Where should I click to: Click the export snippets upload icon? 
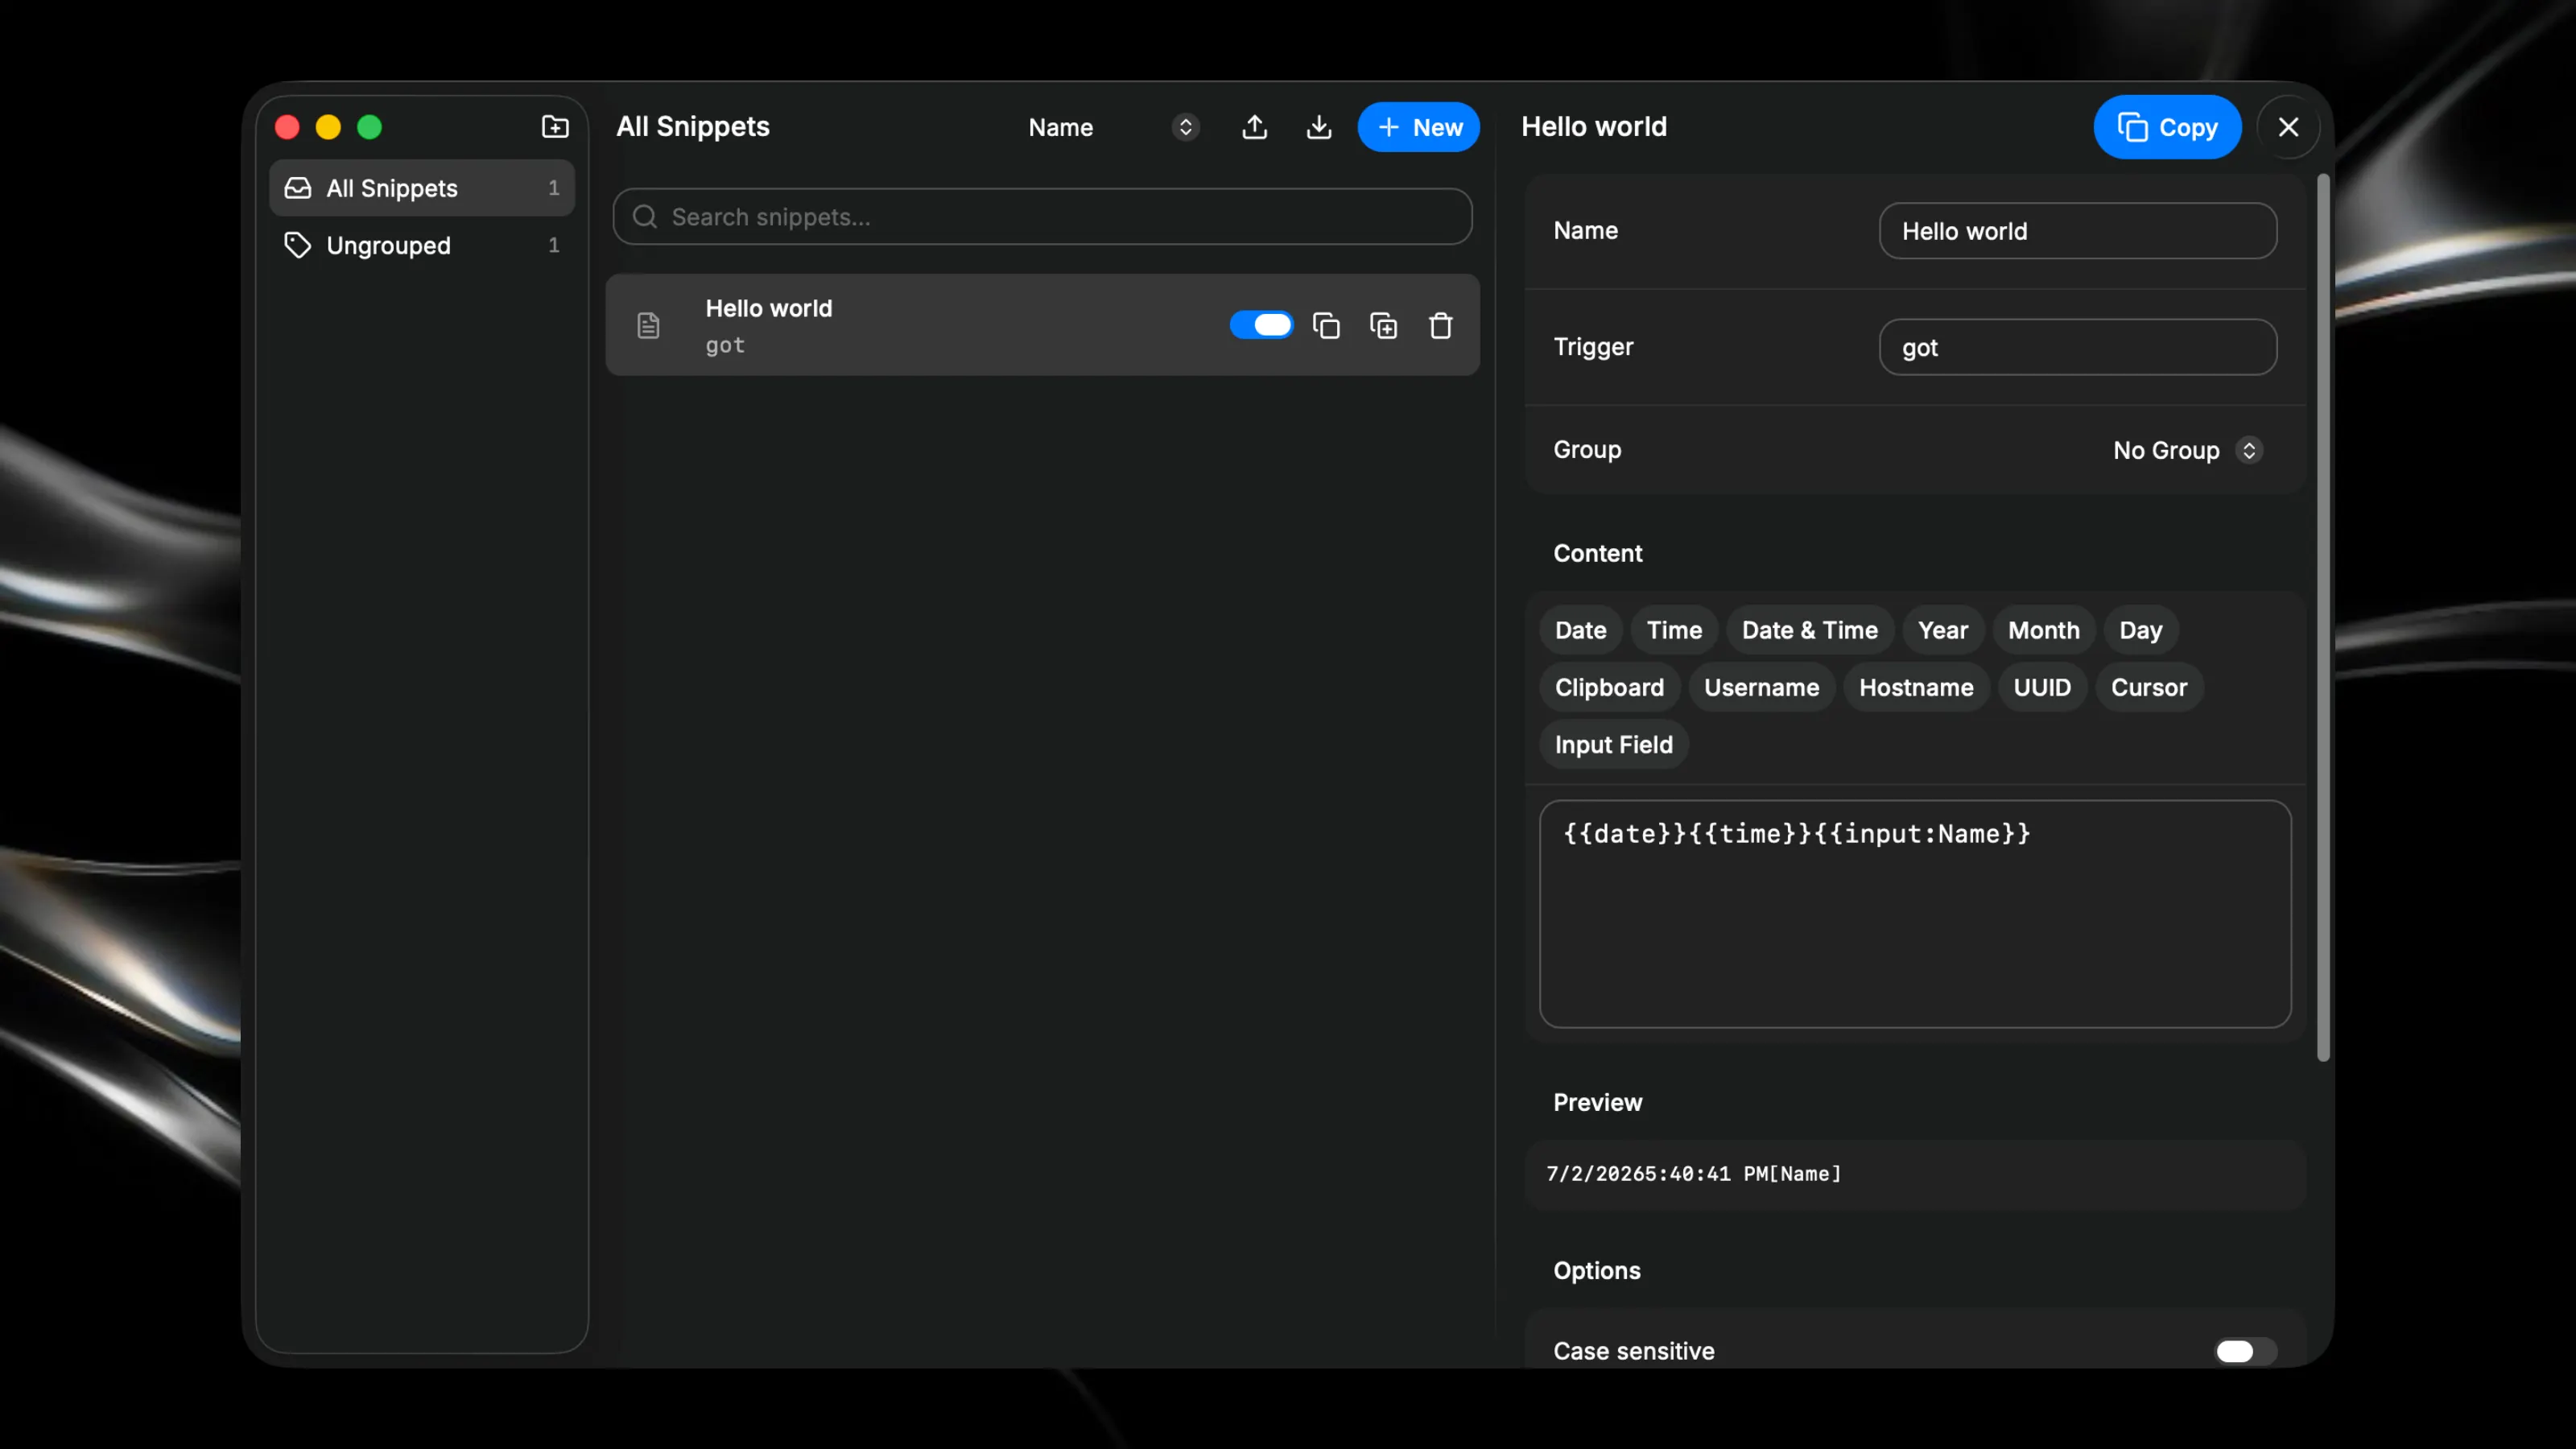tap(1254, 127)
